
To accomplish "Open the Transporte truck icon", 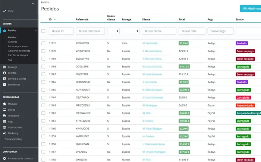I will tap(4, 115).
